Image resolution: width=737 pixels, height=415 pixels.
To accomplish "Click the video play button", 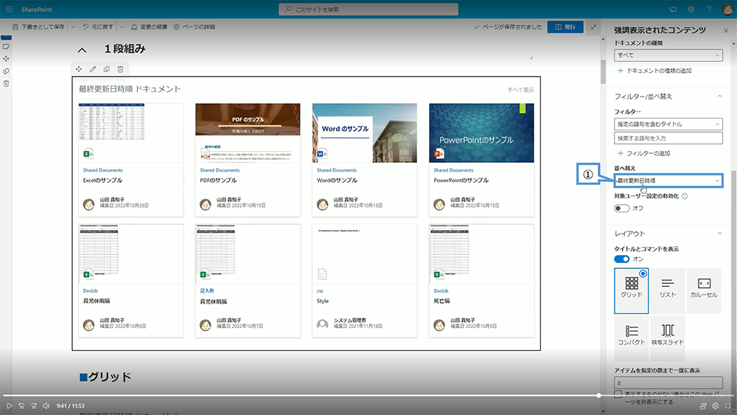I will [9, 405].
